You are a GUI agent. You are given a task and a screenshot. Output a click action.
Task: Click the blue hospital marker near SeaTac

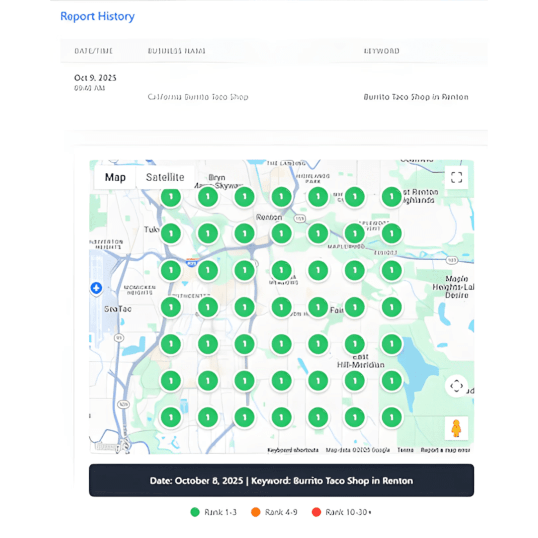tap(96, 288)
